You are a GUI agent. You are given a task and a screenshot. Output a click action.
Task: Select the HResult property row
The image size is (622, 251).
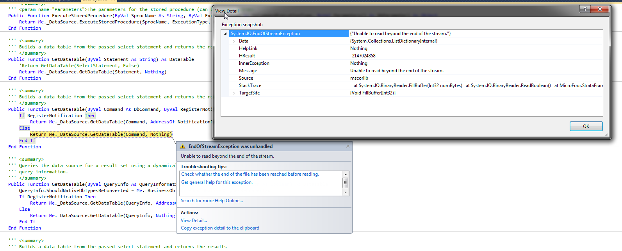pos(247,56)
